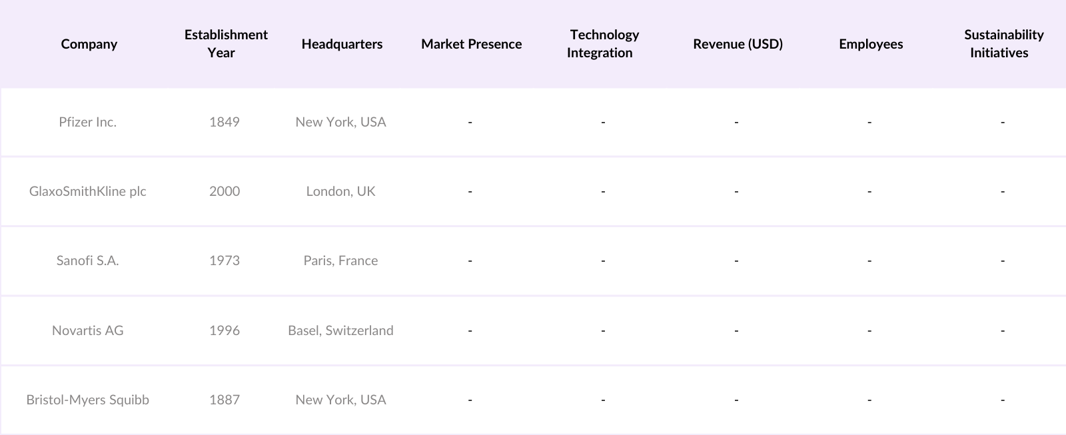Click the Technology Integration header
Viewport: 1066px width, 435px height.
(x=603, y=44)
